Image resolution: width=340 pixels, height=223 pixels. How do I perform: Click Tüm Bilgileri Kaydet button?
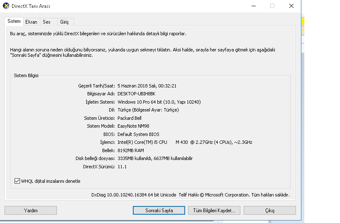coord(214,211)
